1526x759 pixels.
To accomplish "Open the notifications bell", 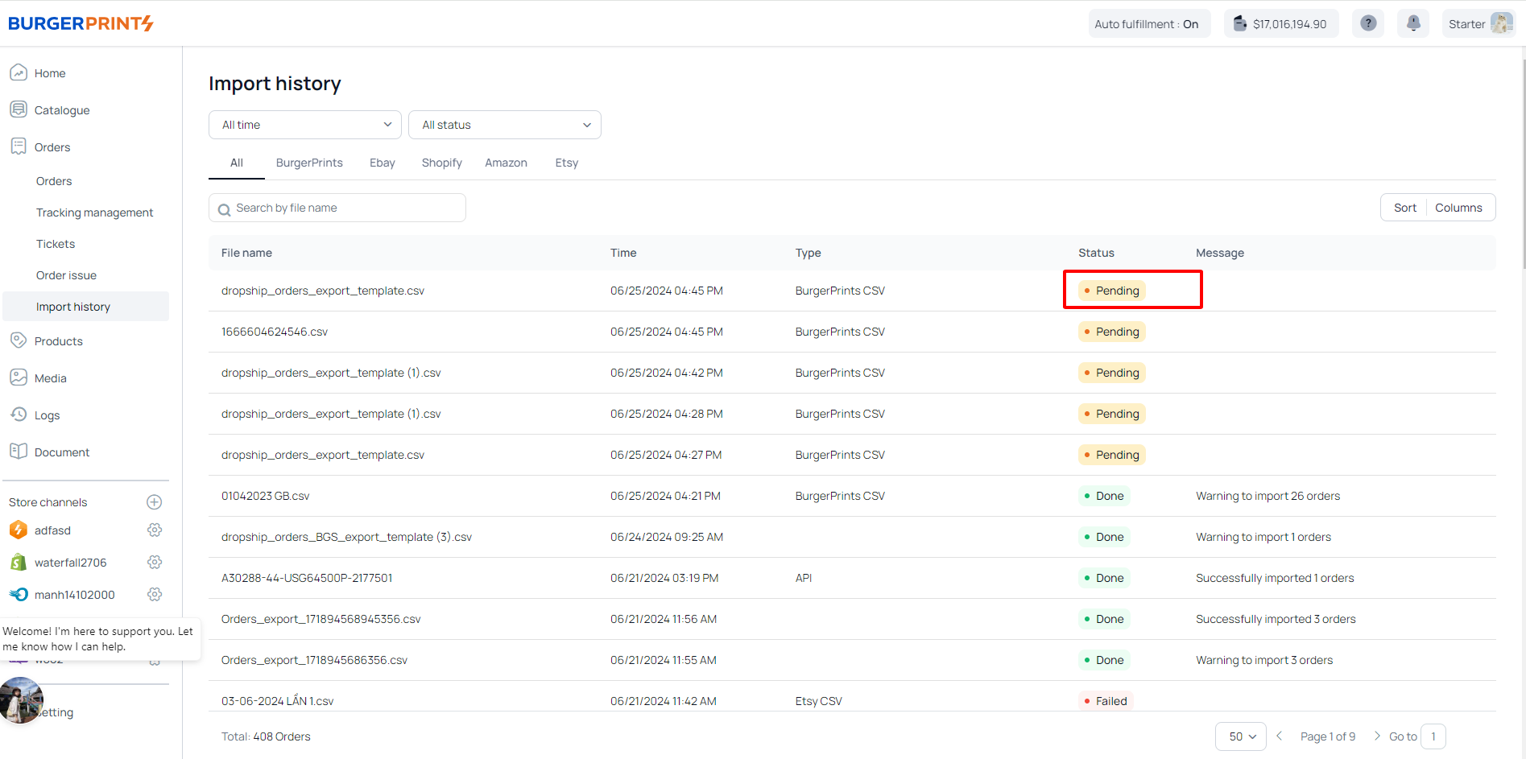I will coord(1412,23).
